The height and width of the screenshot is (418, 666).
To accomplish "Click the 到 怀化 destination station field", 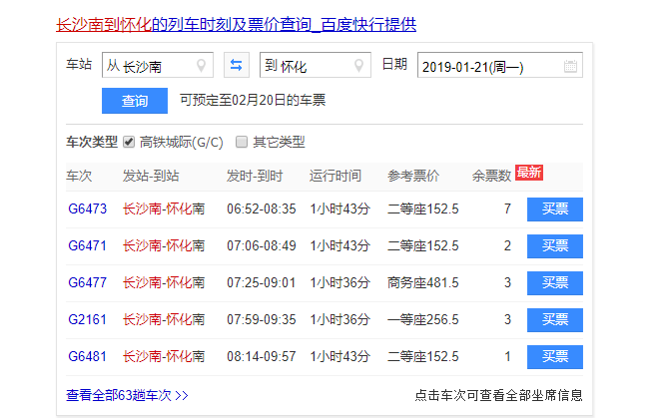I will click(x=305, y=67).
